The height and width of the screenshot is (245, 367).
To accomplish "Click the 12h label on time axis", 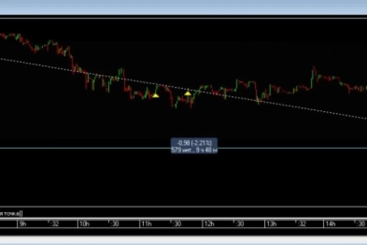I will 209,224.
